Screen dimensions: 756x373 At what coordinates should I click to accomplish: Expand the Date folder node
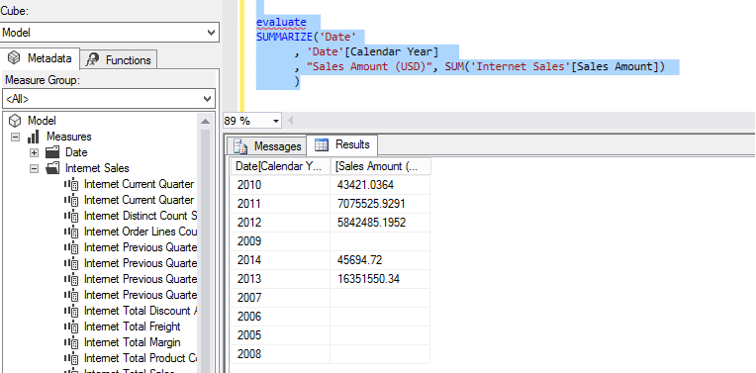coord(34,152)
